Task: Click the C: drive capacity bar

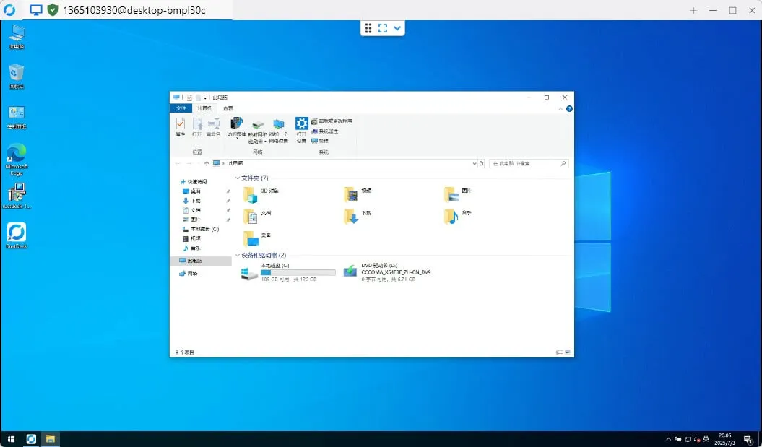Action: pyautogui.click(x=298, y=272)
